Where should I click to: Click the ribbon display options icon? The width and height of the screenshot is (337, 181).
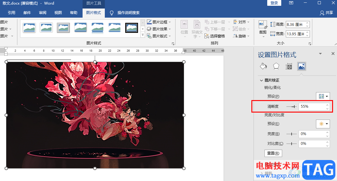(x=291, y=3)
